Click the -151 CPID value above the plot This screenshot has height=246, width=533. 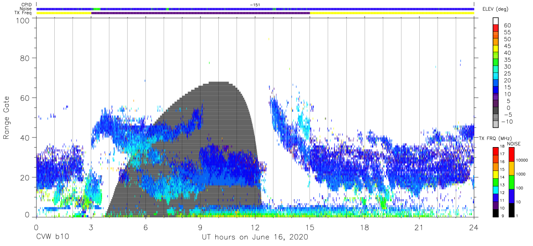pyautogui.click(x=255, y=4)
